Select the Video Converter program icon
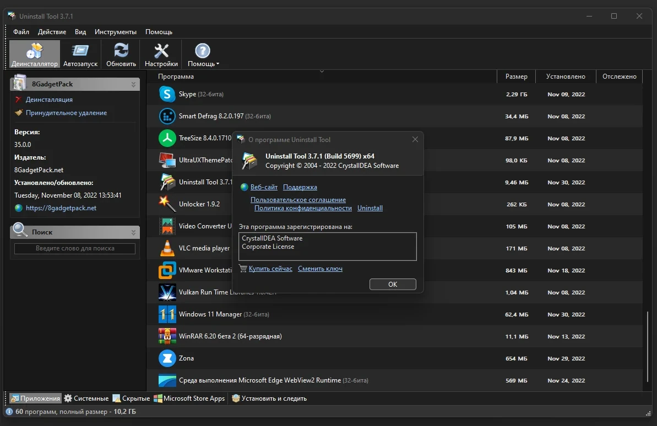This screenshot has width=657, height=426. pos(167,226)
